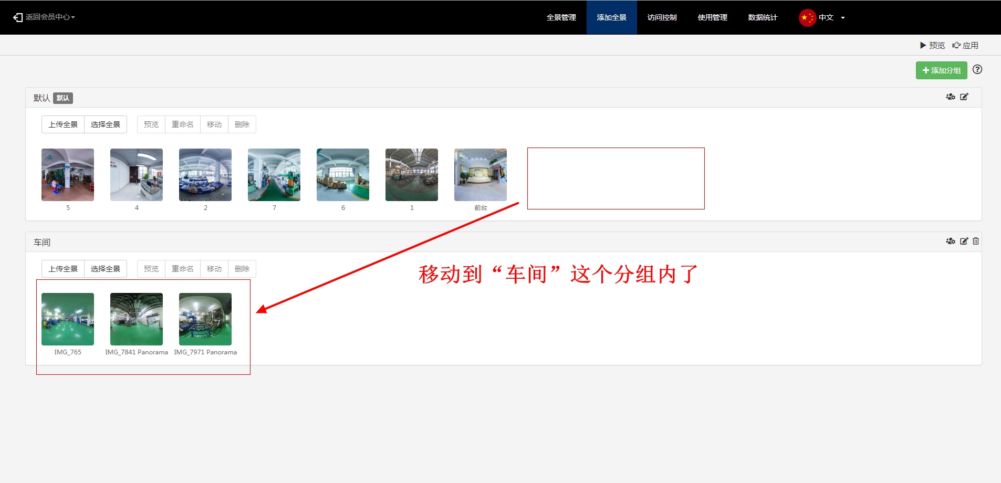Select the 前台 panorama thumbnail

coord(480,175)
